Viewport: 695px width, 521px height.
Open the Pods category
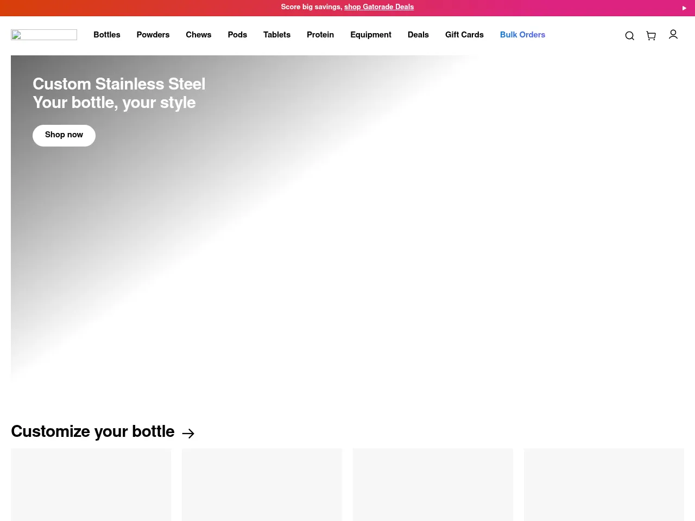pyautogui.click(x=237, y=35)
